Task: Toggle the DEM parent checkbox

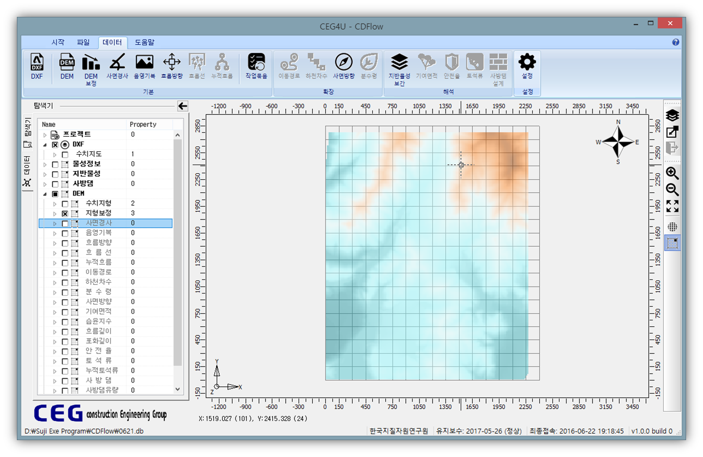Action: (x=55, y=193)
